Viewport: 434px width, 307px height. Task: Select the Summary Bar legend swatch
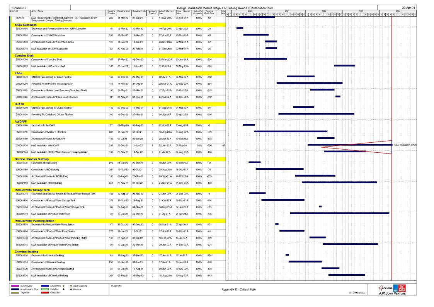pos(15,286)
